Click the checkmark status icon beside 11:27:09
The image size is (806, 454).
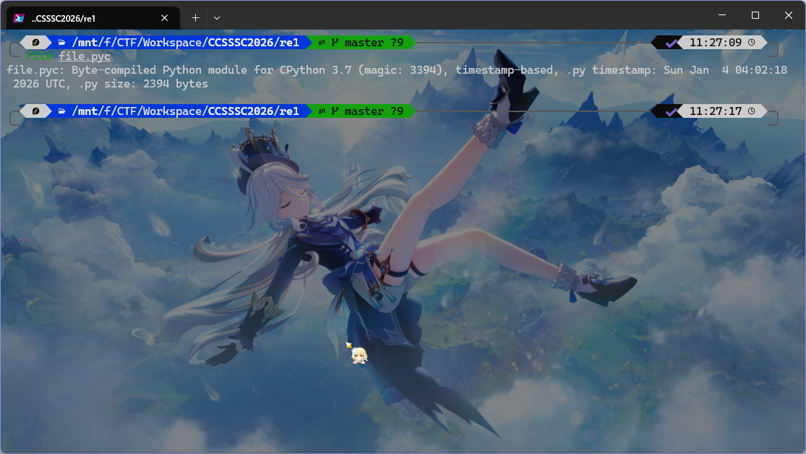pyautogui.click(x=672, y=43)
